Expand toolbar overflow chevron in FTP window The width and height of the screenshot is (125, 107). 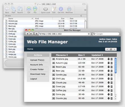pos(85,10)
